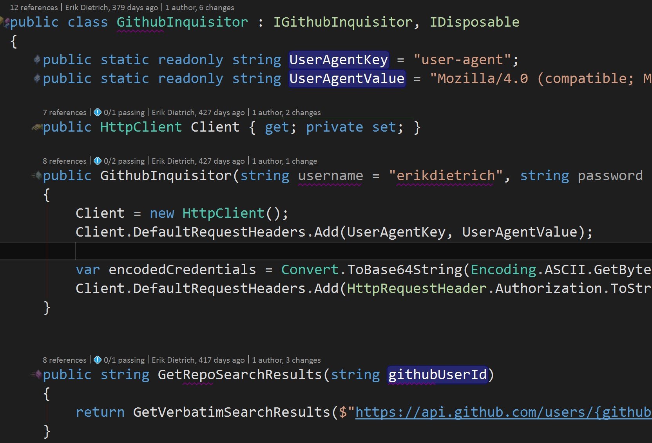The width and height of the screenshot is (652, 443).
Task: Click the method glyph beside GithubInquisitor constructor
Action: (37, 175)
